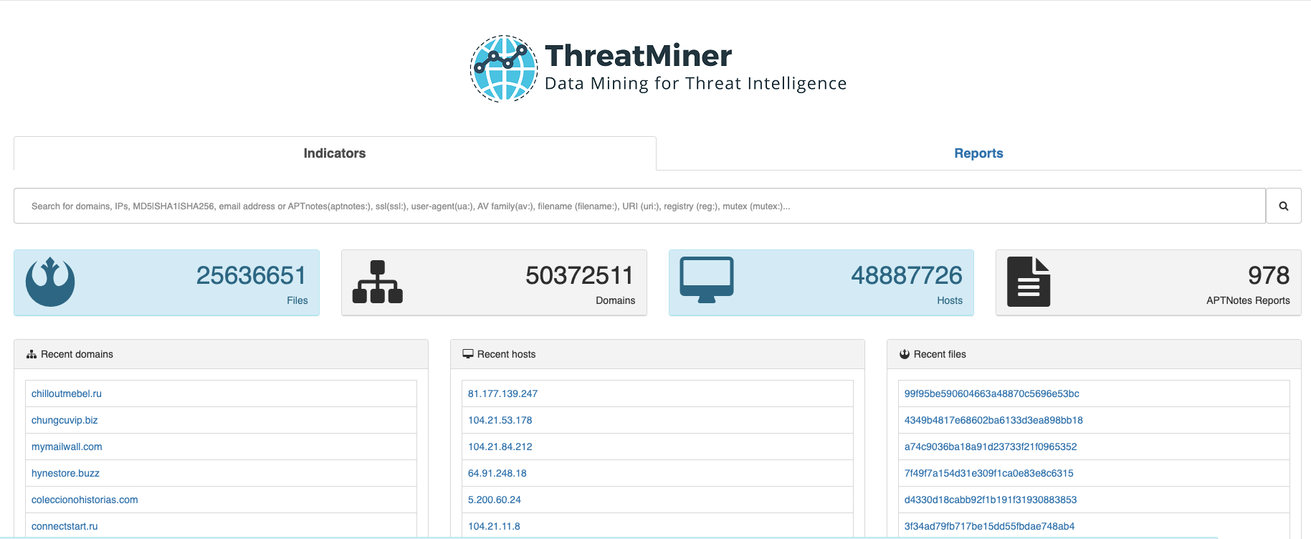The width and height of the screenshot is (1311, 539).
Task: Click the 50372511 Domains count
Action: pyautogui.click(x=579, y=276)
